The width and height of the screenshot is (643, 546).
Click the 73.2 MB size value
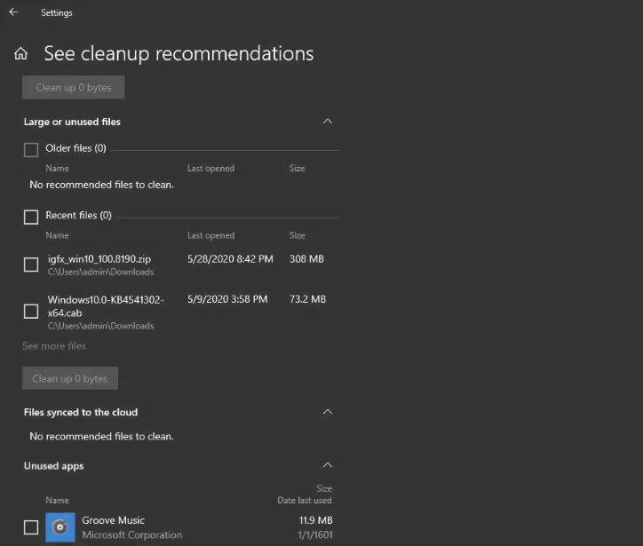[x=307, y=299]
